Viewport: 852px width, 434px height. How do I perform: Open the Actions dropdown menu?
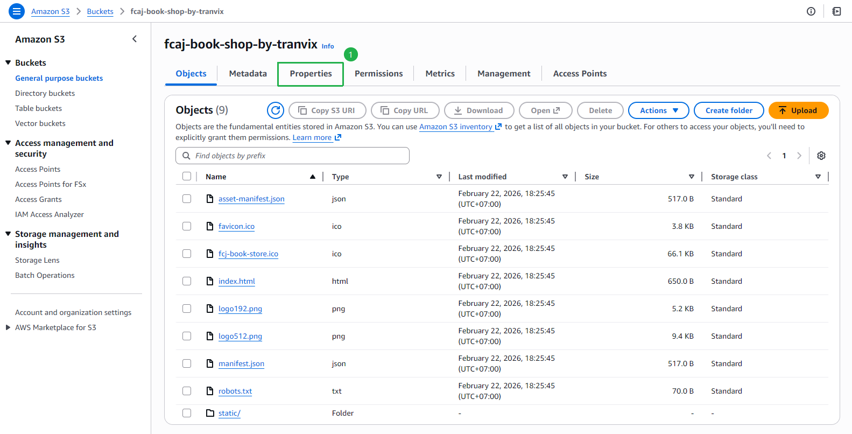[659, 110]
